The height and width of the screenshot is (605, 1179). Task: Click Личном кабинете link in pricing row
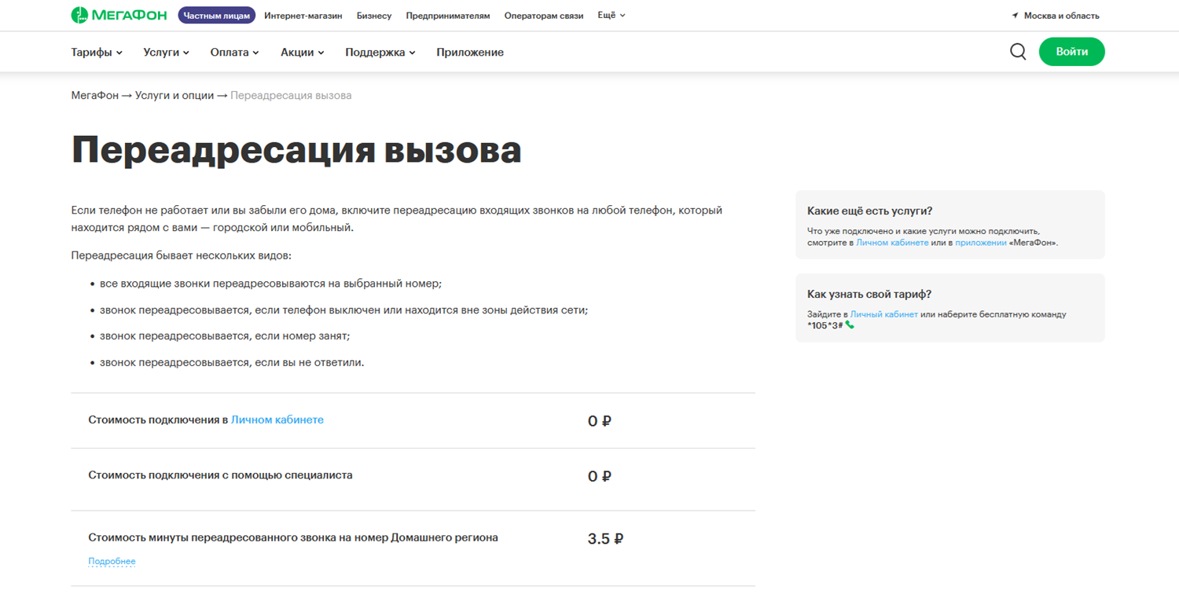click(277, 420)
